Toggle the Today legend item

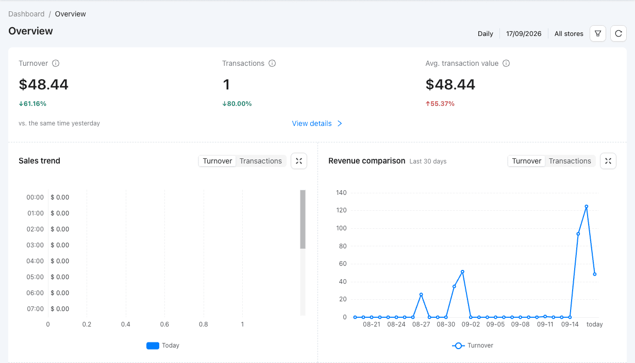tap(163, 346)
